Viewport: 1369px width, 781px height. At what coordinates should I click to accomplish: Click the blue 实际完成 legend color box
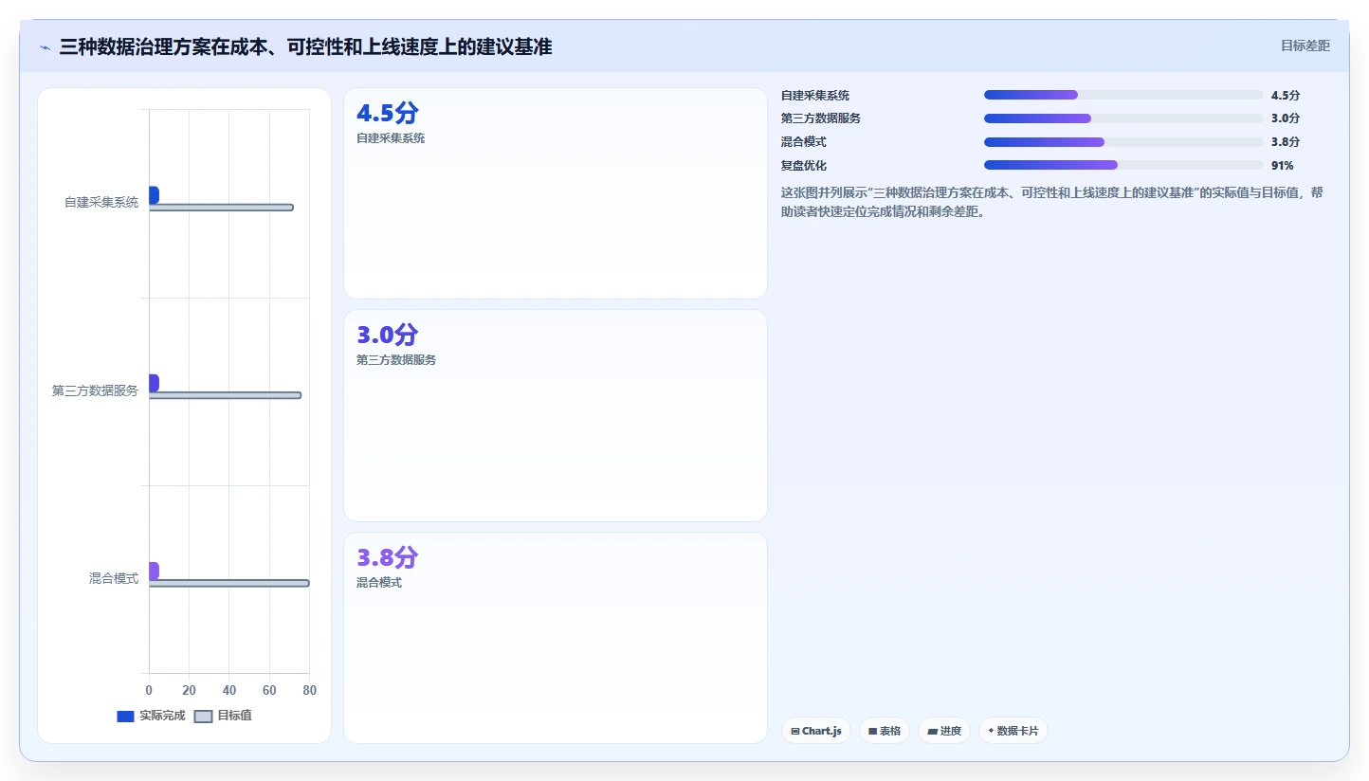pyautogui.click(x=125, y=716)
